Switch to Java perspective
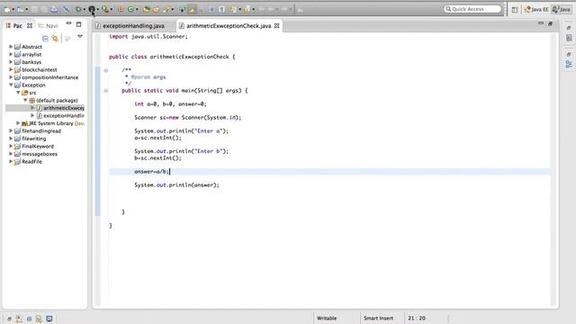 click(x=562, y=10)
